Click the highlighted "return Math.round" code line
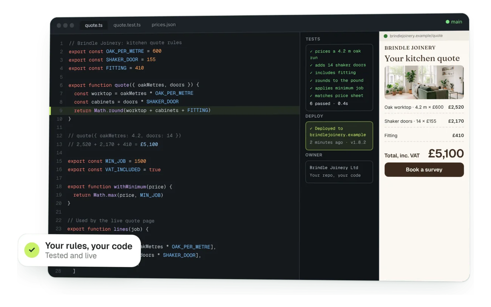The height and width of the screenshot is (307, 491). pos(175,110)
